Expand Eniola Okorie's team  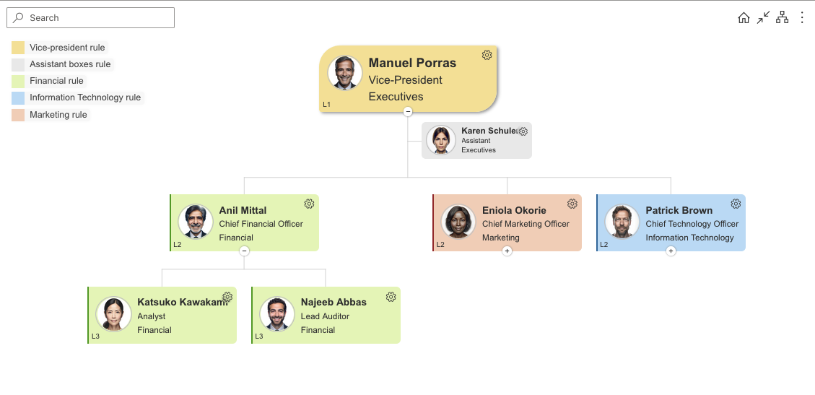(x=507, y=251)
